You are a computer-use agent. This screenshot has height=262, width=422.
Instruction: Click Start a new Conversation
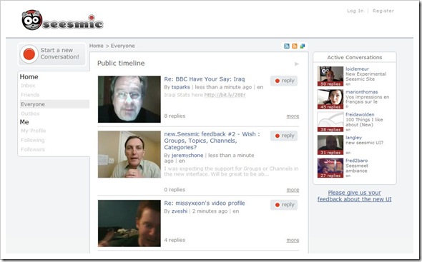pyautogui.click(x=52, y=54)
